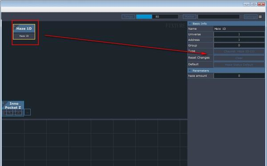Click the small box beside Inno Pocket Z
The image size is (267, 166).
point(28,112)
